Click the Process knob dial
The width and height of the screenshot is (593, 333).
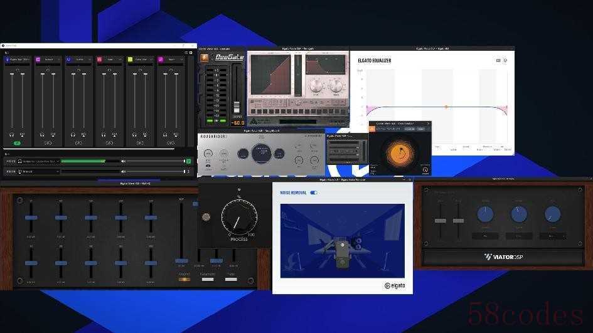click(239, 216)
